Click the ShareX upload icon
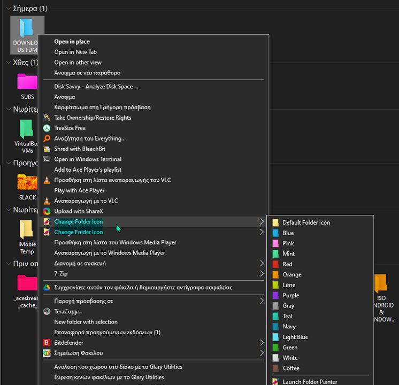The image size is (399, 385). pyautogui.click(x=47, y=211)
